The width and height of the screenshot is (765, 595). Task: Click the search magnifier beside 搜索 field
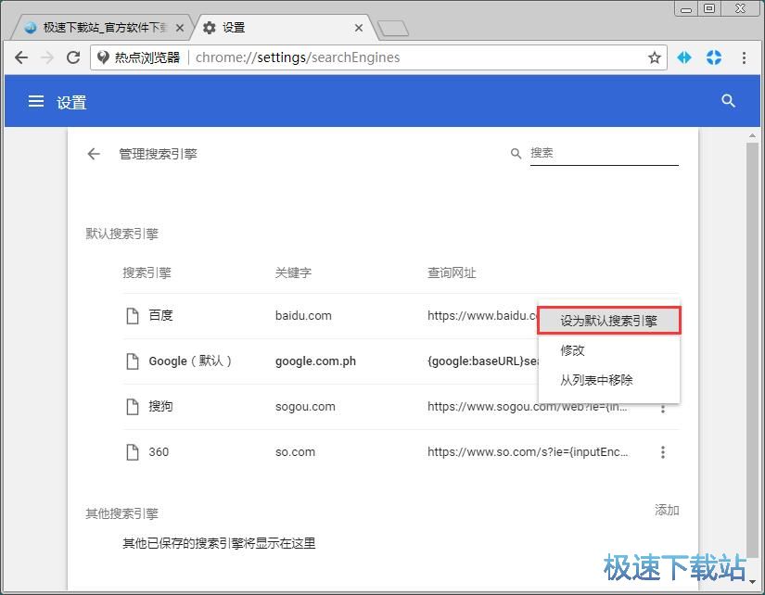click(516, 154)
